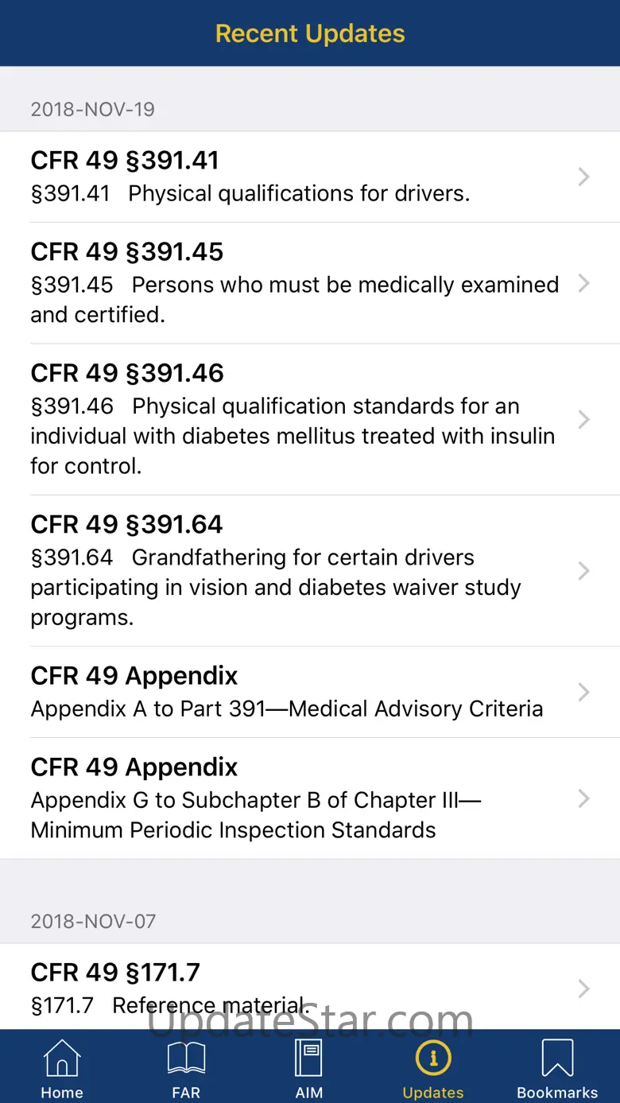
Task: Tap the Updates info circle icon
Action: (433, 1058)
